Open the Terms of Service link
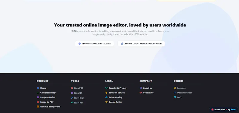The image size is (239, 113). (117, 93)
